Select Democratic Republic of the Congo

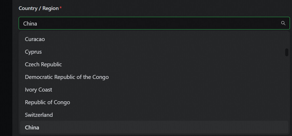click(67, 77)
